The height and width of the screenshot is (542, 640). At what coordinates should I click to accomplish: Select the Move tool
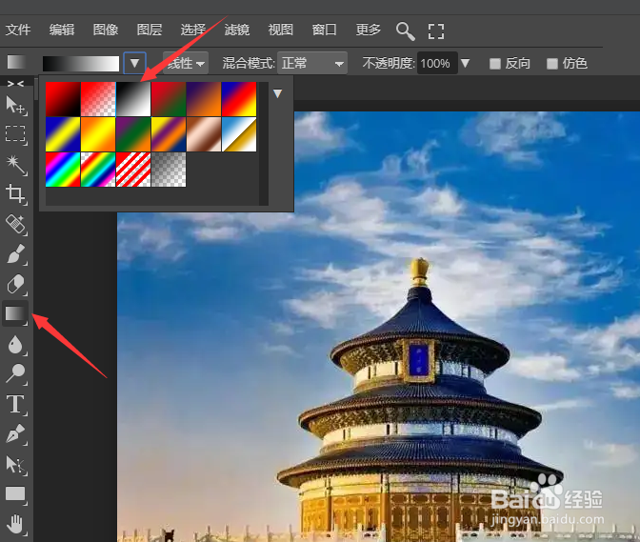[x=15, y=106]
